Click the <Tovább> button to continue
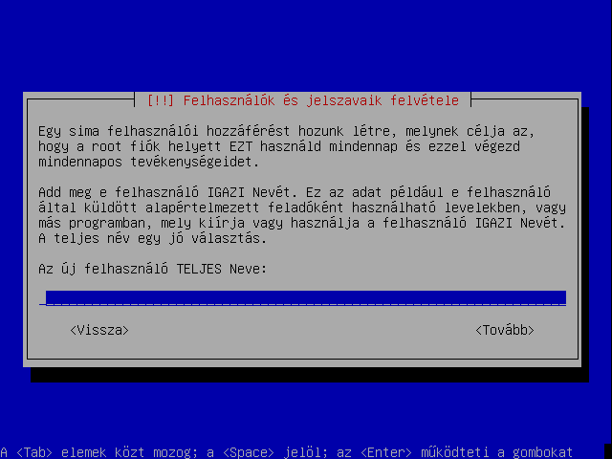The width and height of the screenshot is (612, 459). [505, 330]
